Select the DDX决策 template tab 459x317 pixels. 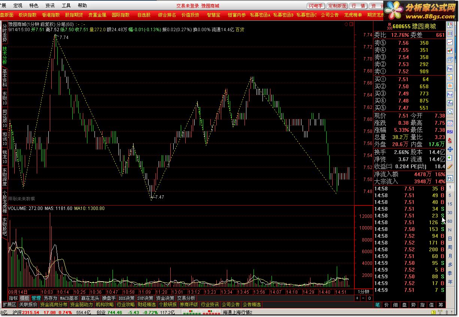(x=126, y=298)
